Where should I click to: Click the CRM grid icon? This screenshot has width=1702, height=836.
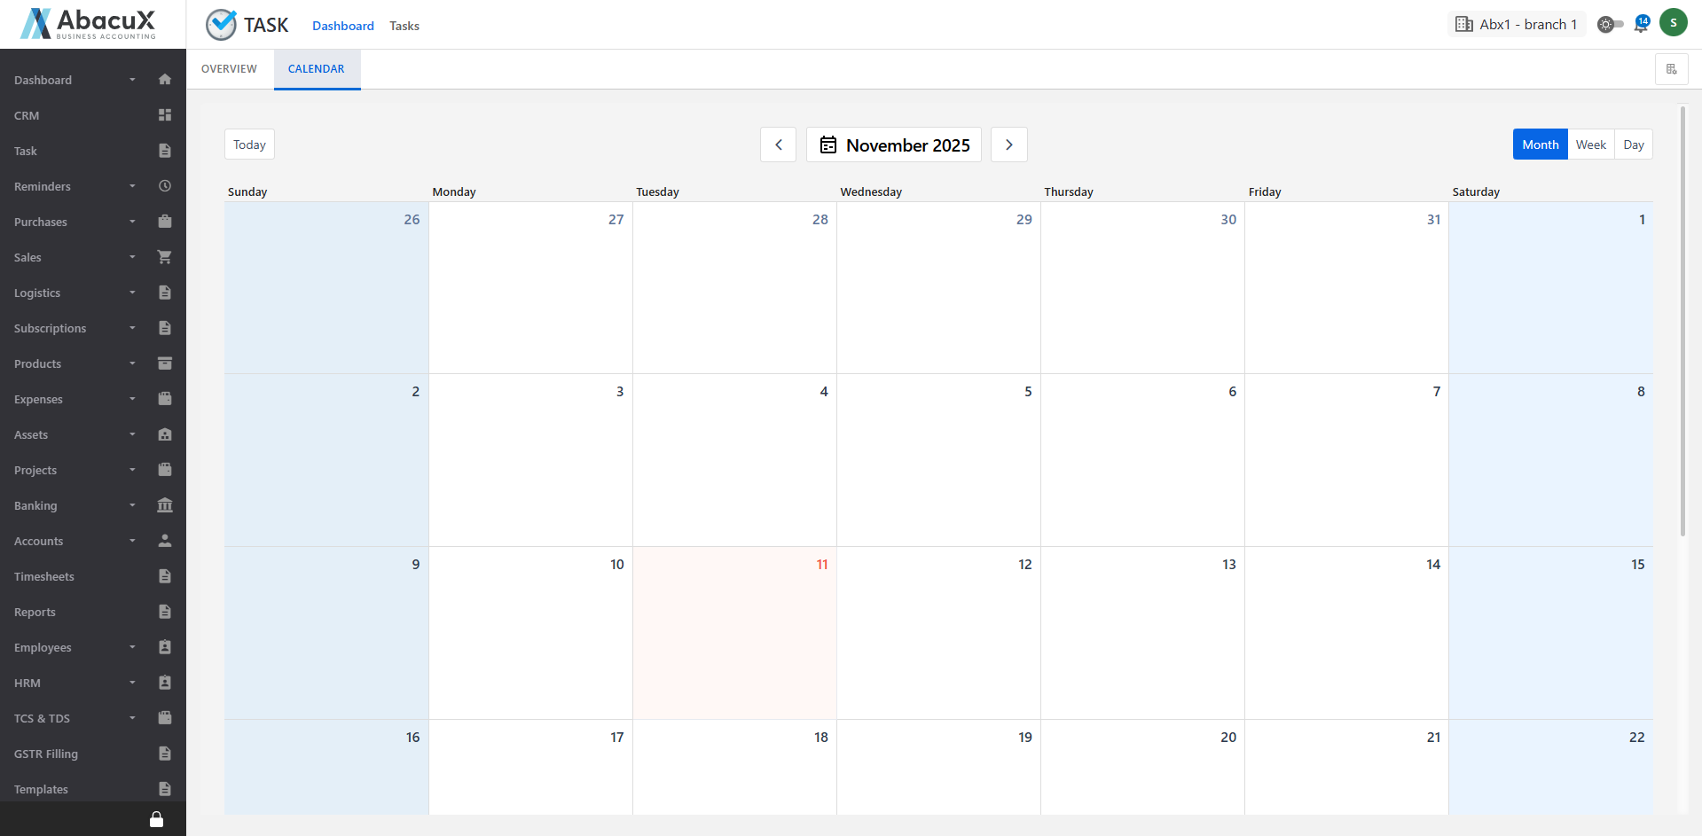164,115
